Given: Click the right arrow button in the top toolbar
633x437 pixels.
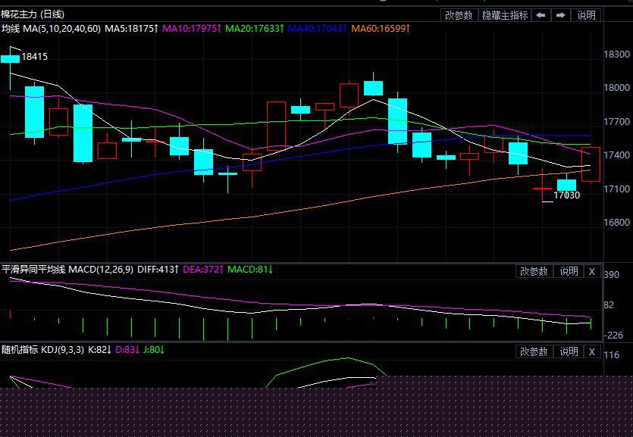Looking at the screenshot, I should [x=561, y=15].
